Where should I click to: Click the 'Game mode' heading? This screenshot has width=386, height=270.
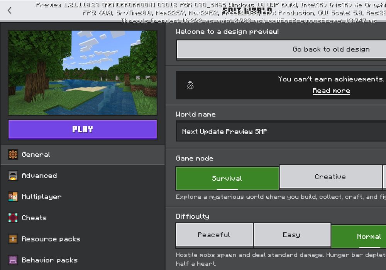(195, 158)
